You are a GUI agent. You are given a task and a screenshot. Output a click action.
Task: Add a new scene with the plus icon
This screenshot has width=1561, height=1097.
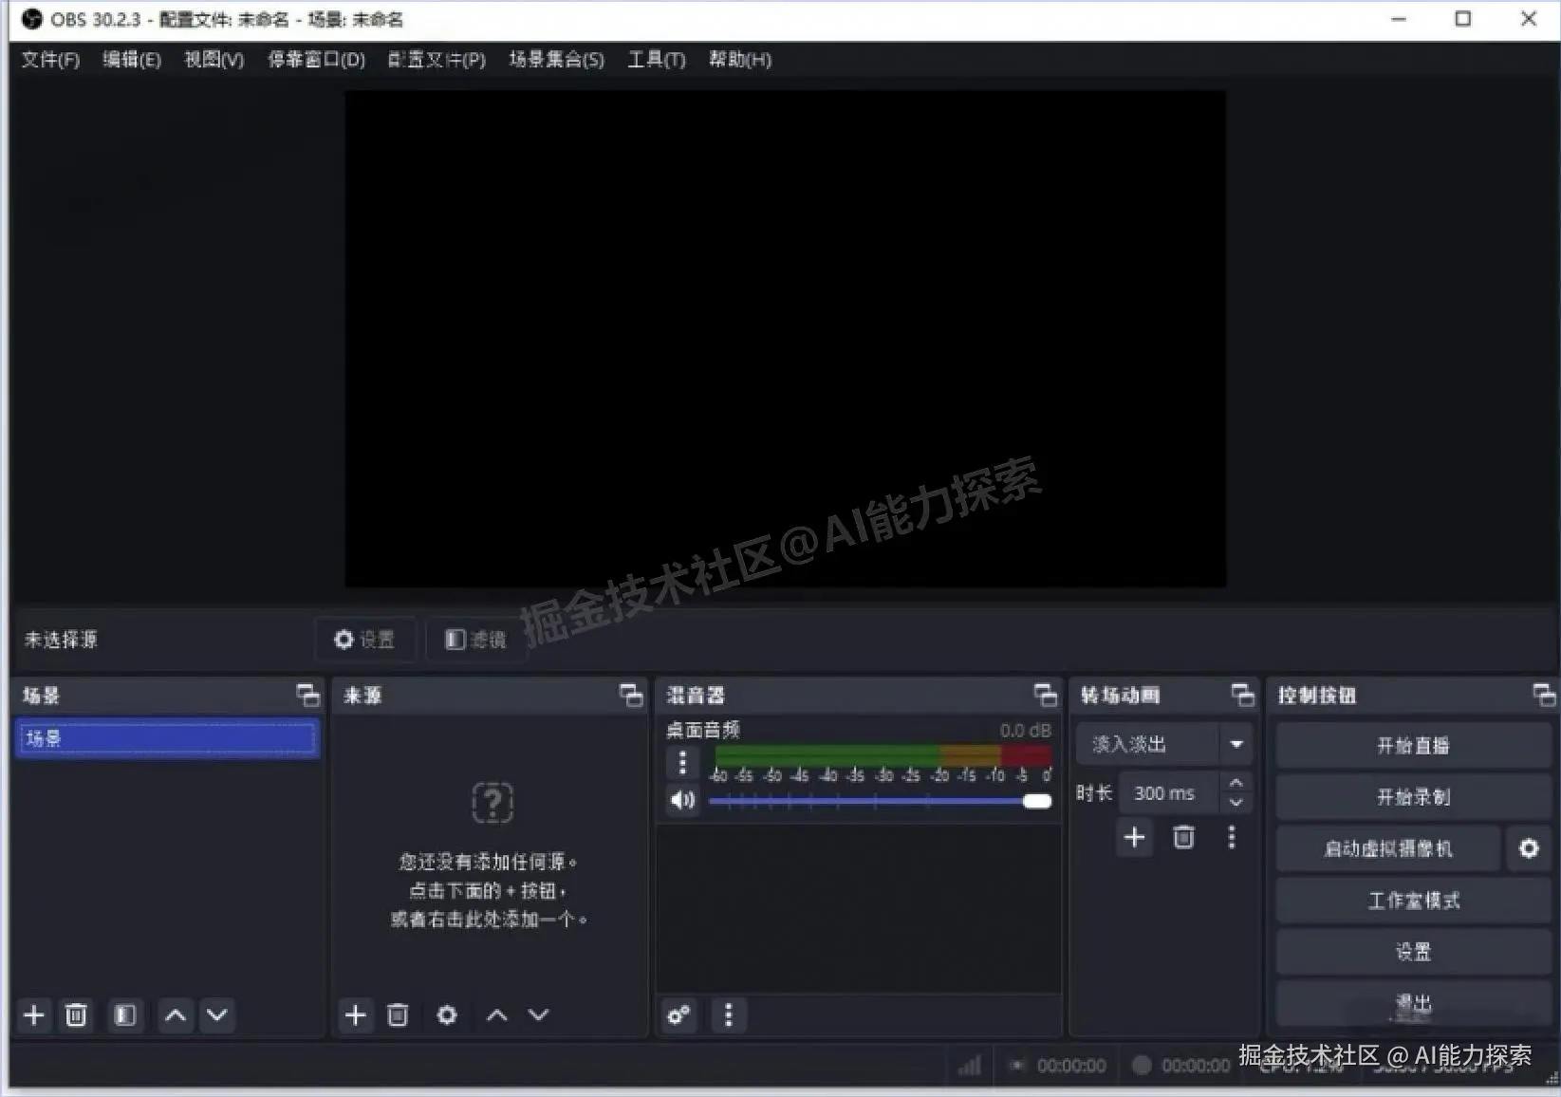point(33,1014)
